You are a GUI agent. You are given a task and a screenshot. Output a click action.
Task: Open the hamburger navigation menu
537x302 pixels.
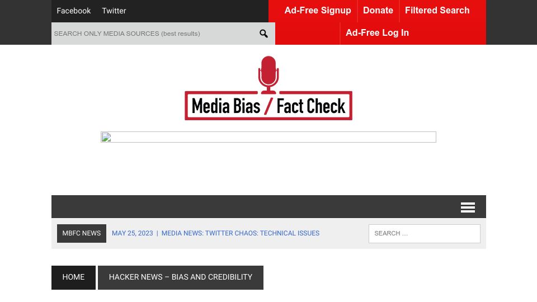click(x=468, y=207)
